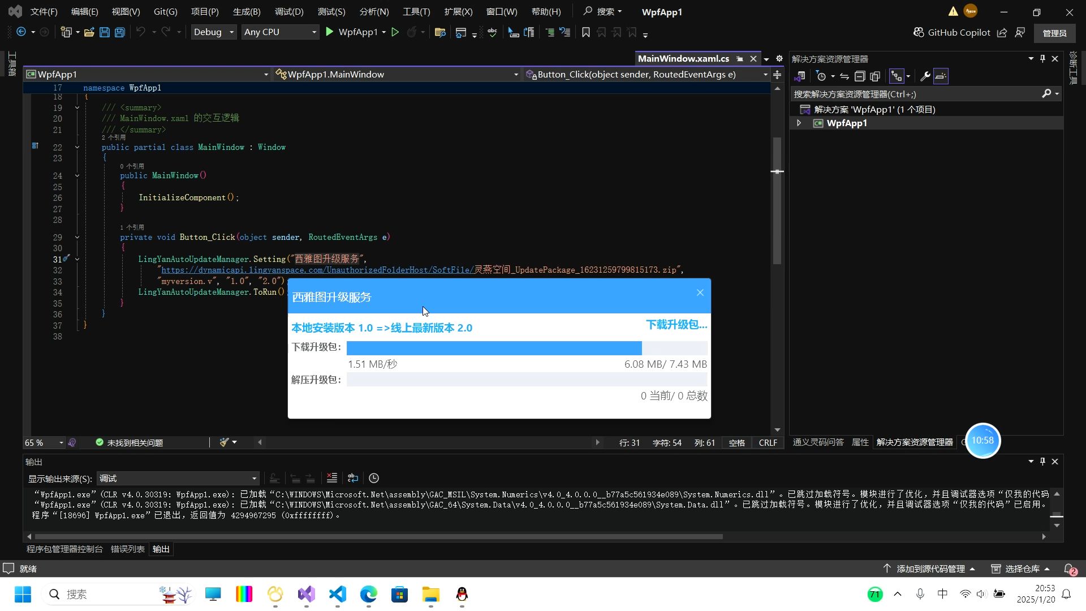Open the WpfApp1.MainWindow class dropdown
This screenshot has width=1086, height=611.
[397, 74]
